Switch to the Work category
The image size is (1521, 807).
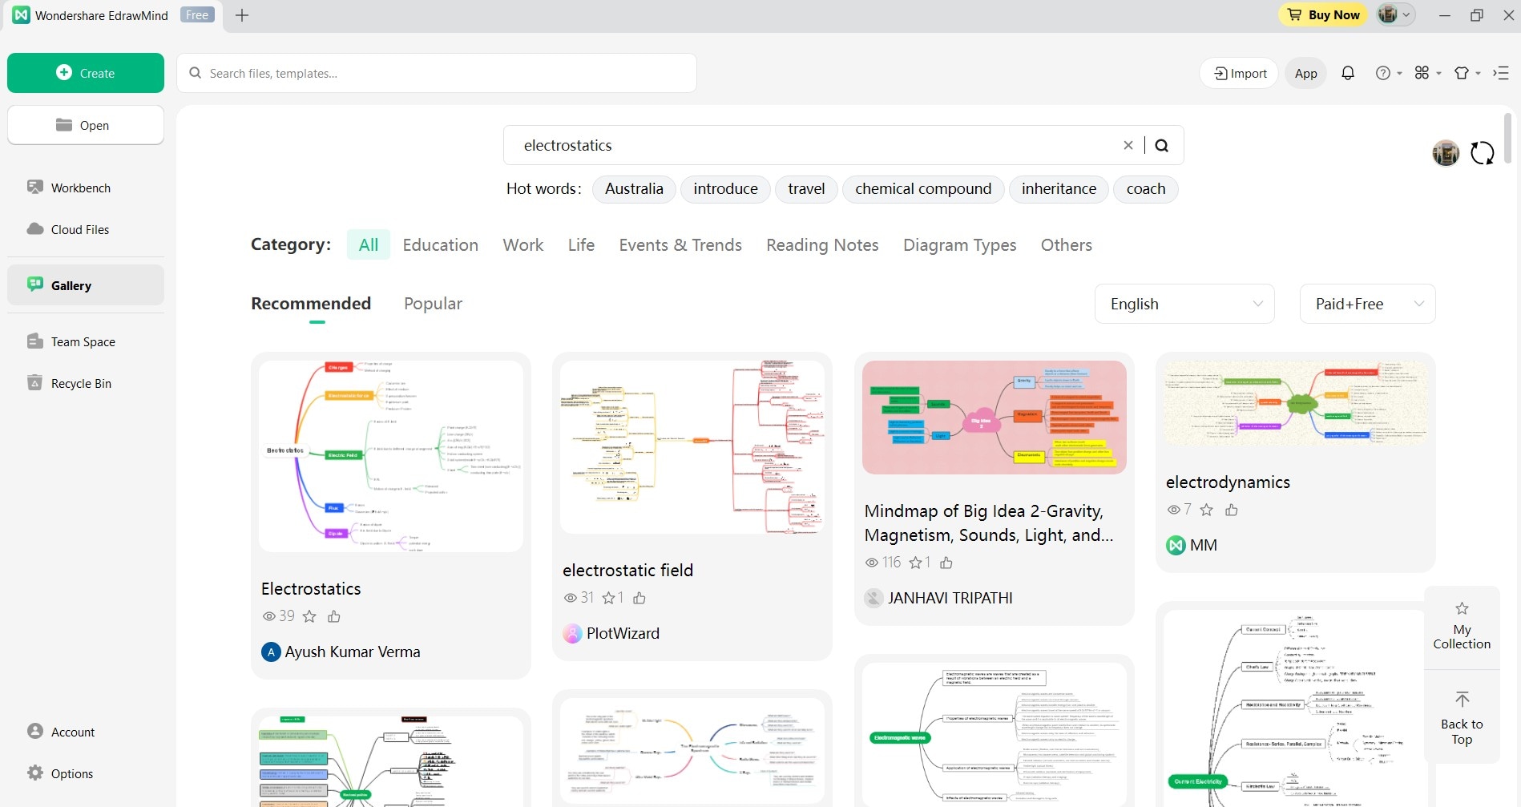pyautogui.click(x=523, y=244)
